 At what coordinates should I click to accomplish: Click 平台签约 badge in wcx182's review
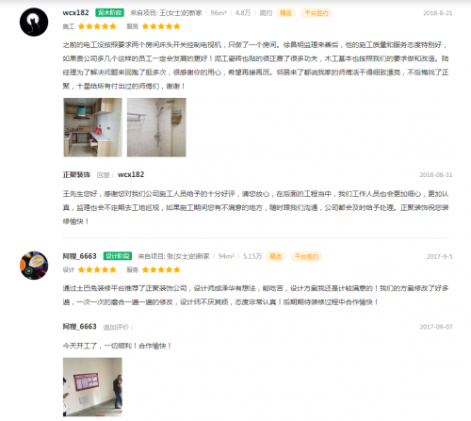pos(317,13)
